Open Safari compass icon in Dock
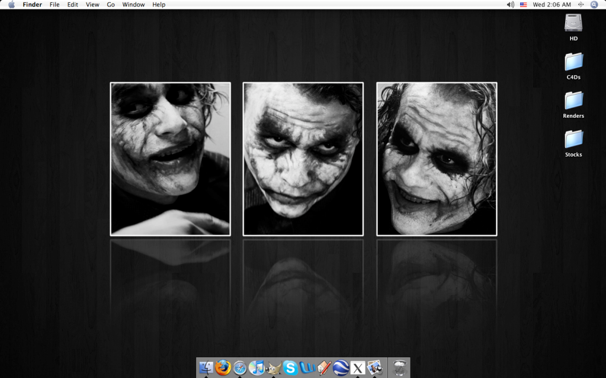Image resolution: width=606 pixels, height=378 pixels. tap(240, 368)
